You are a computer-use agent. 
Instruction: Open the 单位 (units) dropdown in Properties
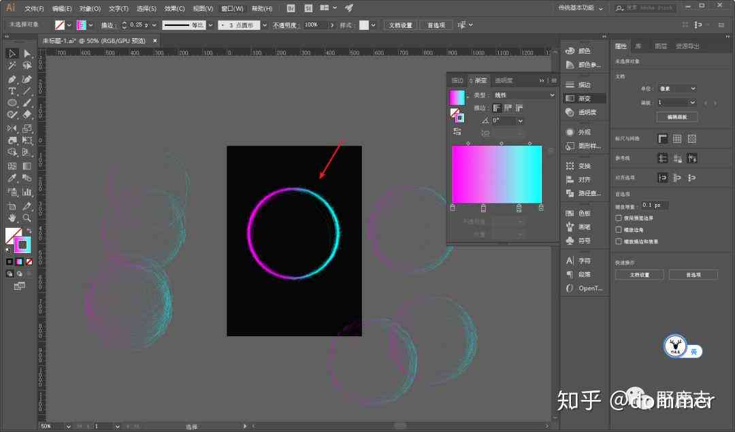[677, 88]
